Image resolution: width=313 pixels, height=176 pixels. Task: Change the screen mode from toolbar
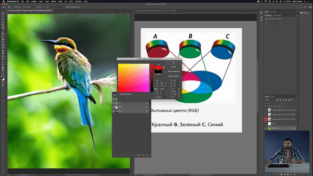(3, 85)
